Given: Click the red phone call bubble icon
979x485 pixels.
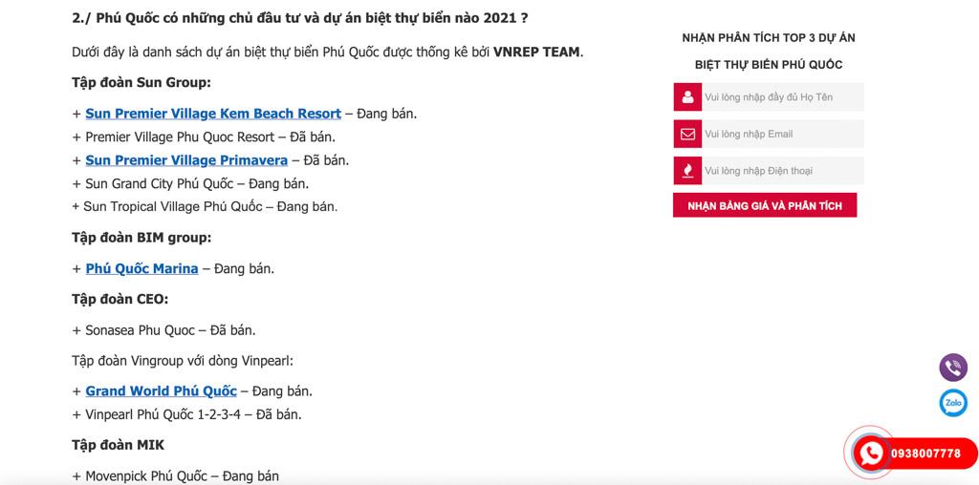Looking at the screenshot, I should tap(871, 453).
